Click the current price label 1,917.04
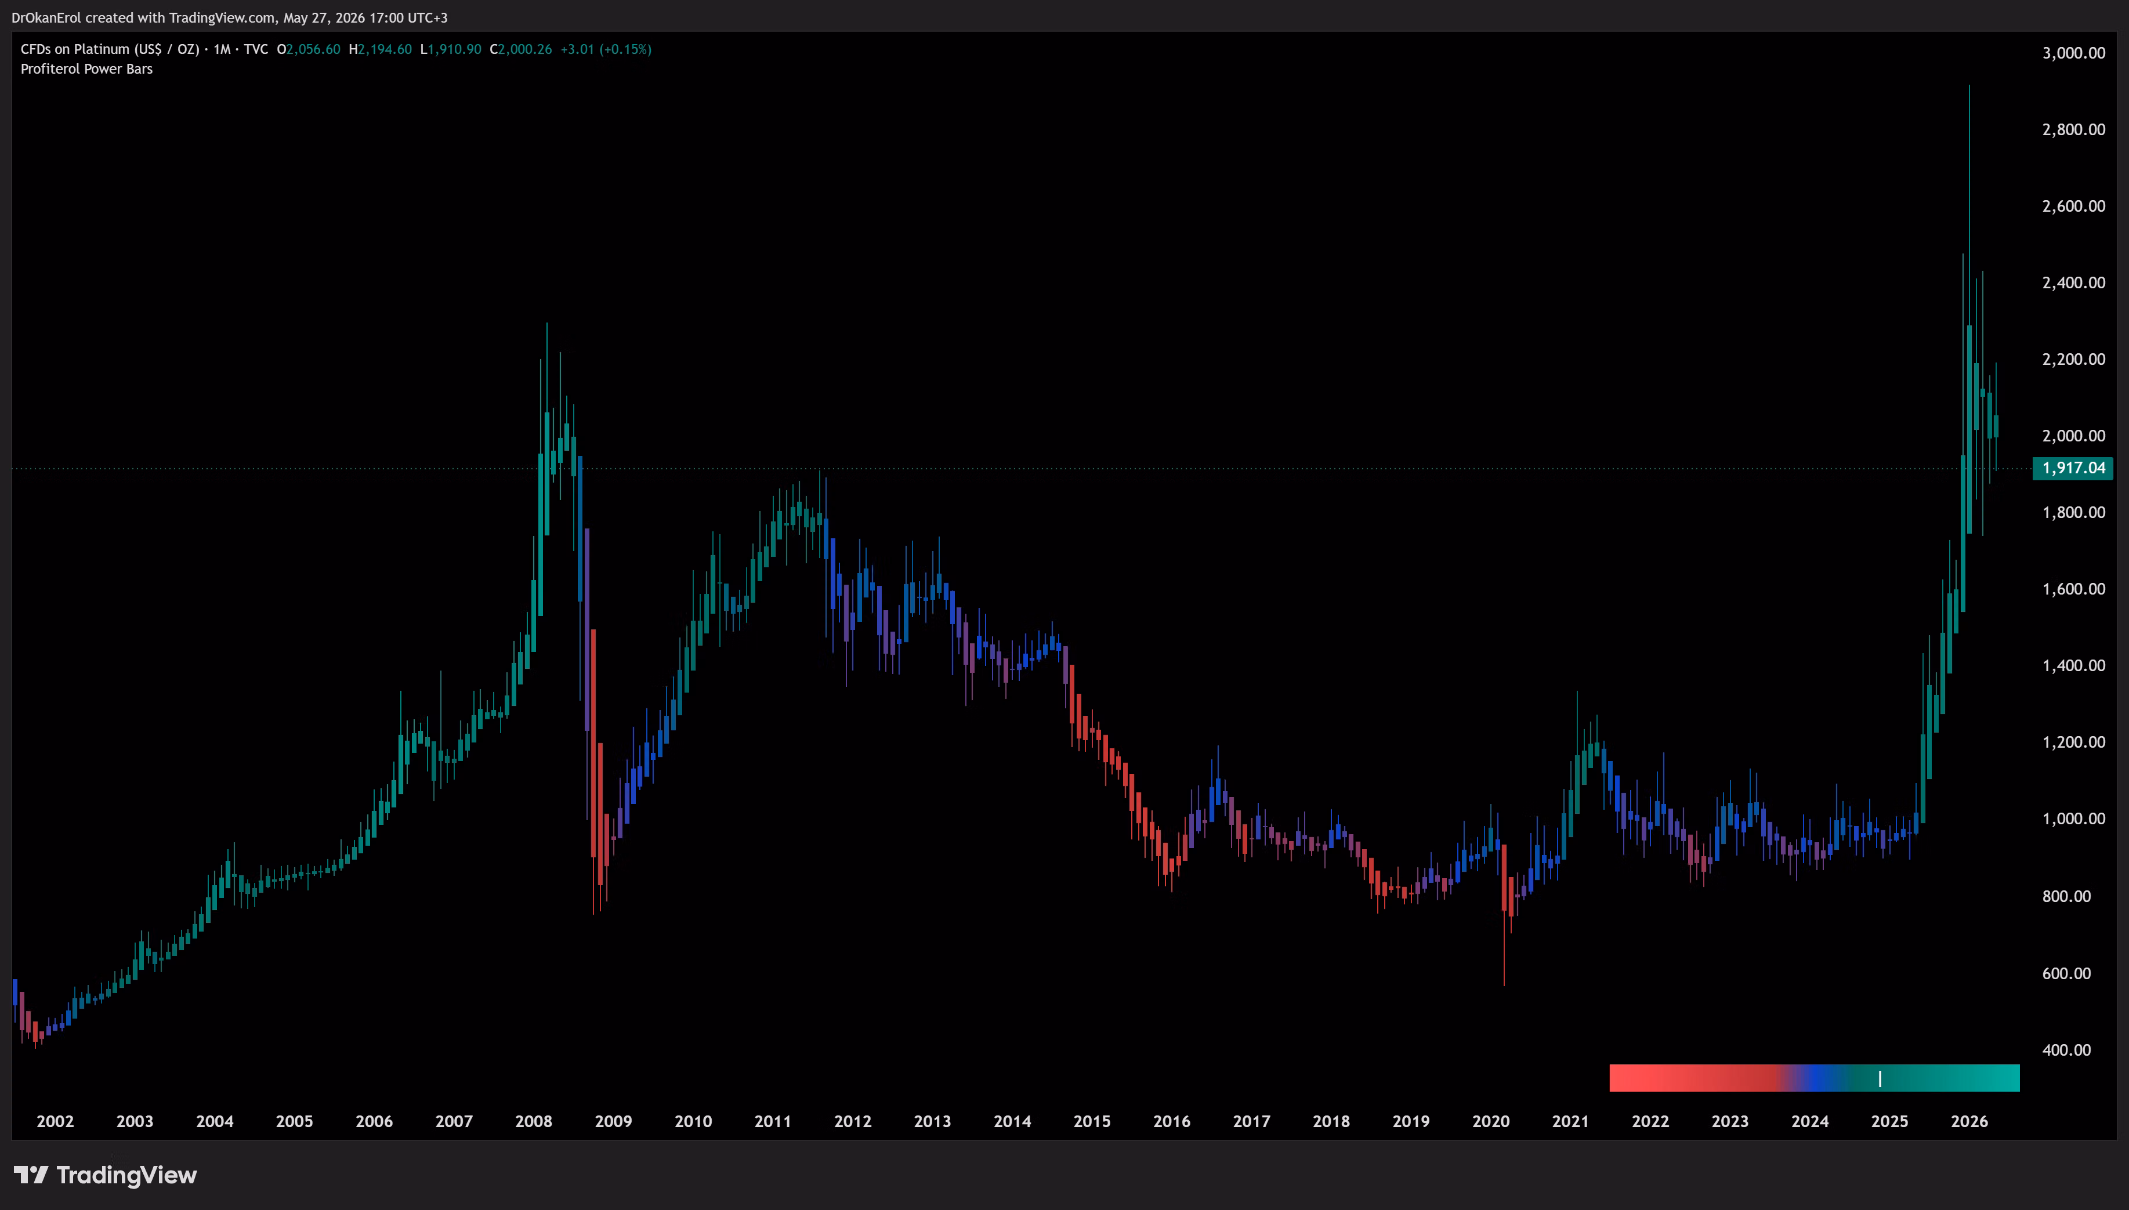Viewport: 2129px width, 1210px height. point(2073,468)
